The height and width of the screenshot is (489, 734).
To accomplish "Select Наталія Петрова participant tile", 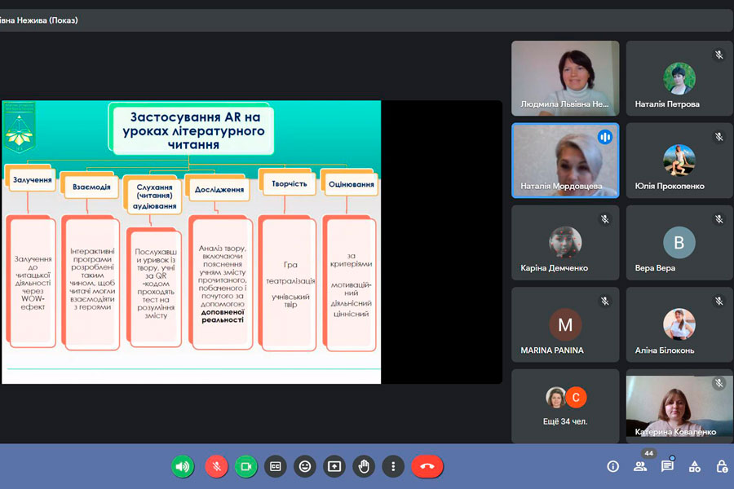I will (x=679, y=78).
